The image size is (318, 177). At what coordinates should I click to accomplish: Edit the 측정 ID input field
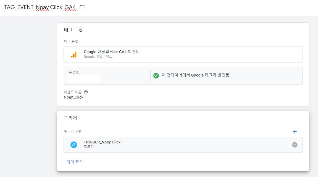(83, 79)
